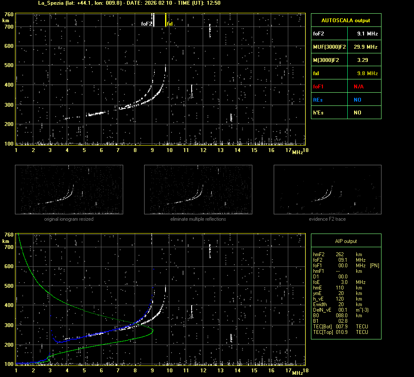The image size is (414, 377).
Task: Click the AIP output panel title
Action: (x=346, y=241)
